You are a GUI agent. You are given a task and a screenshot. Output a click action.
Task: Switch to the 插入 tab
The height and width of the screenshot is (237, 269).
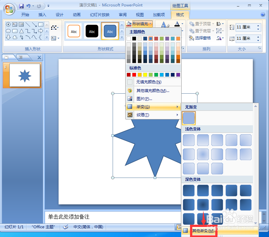[x=42, y=15]
